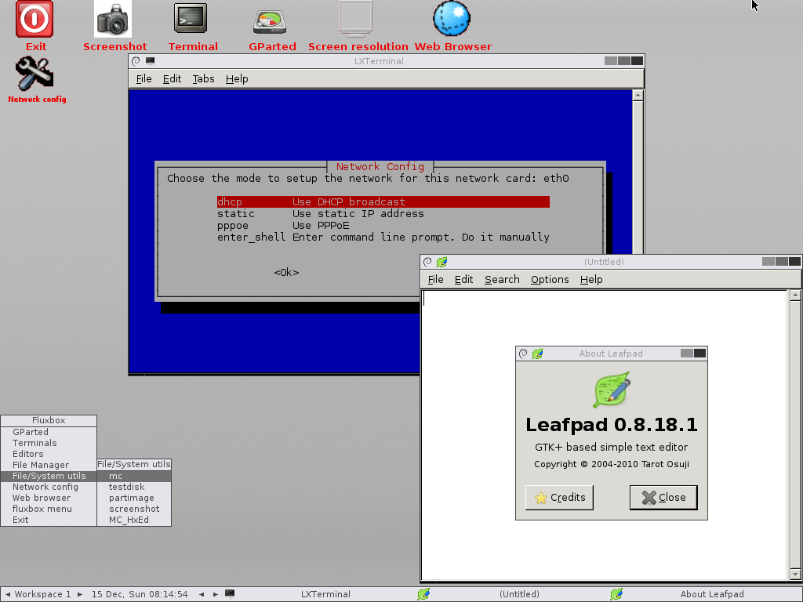Click the LXTerminal window menu icon
Screen dimensions: 803x602
(x=136, y=61)
